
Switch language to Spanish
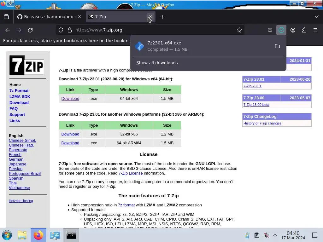(x=16, y=178)
